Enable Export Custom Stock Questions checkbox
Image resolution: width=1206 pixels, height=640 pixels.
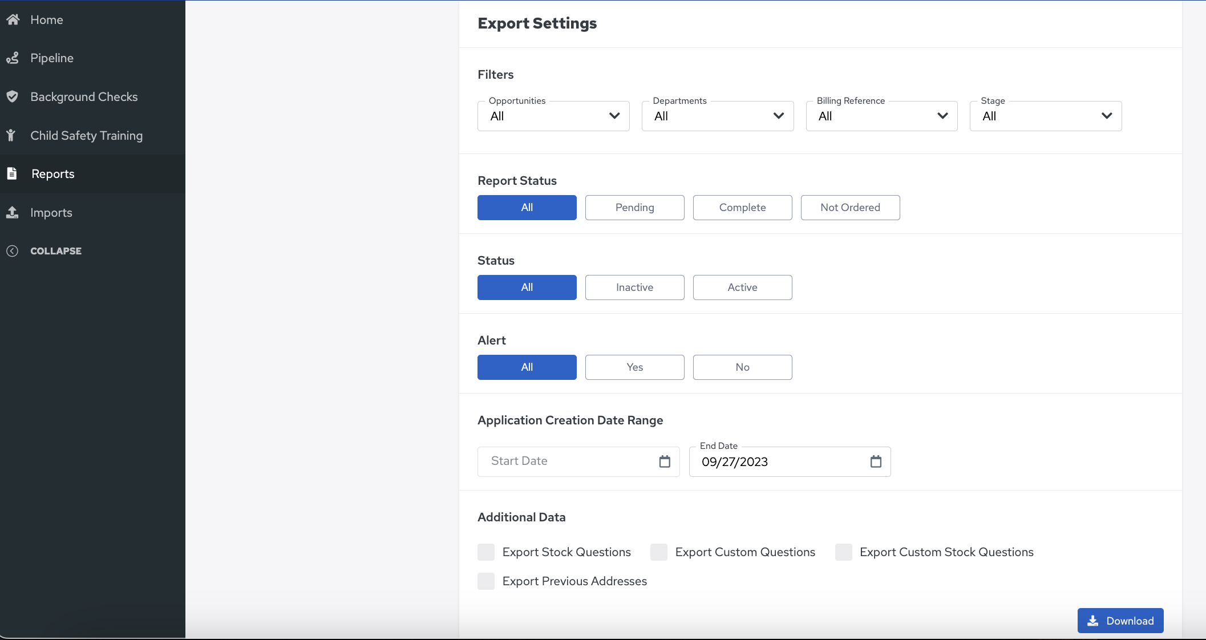[844, 552]
